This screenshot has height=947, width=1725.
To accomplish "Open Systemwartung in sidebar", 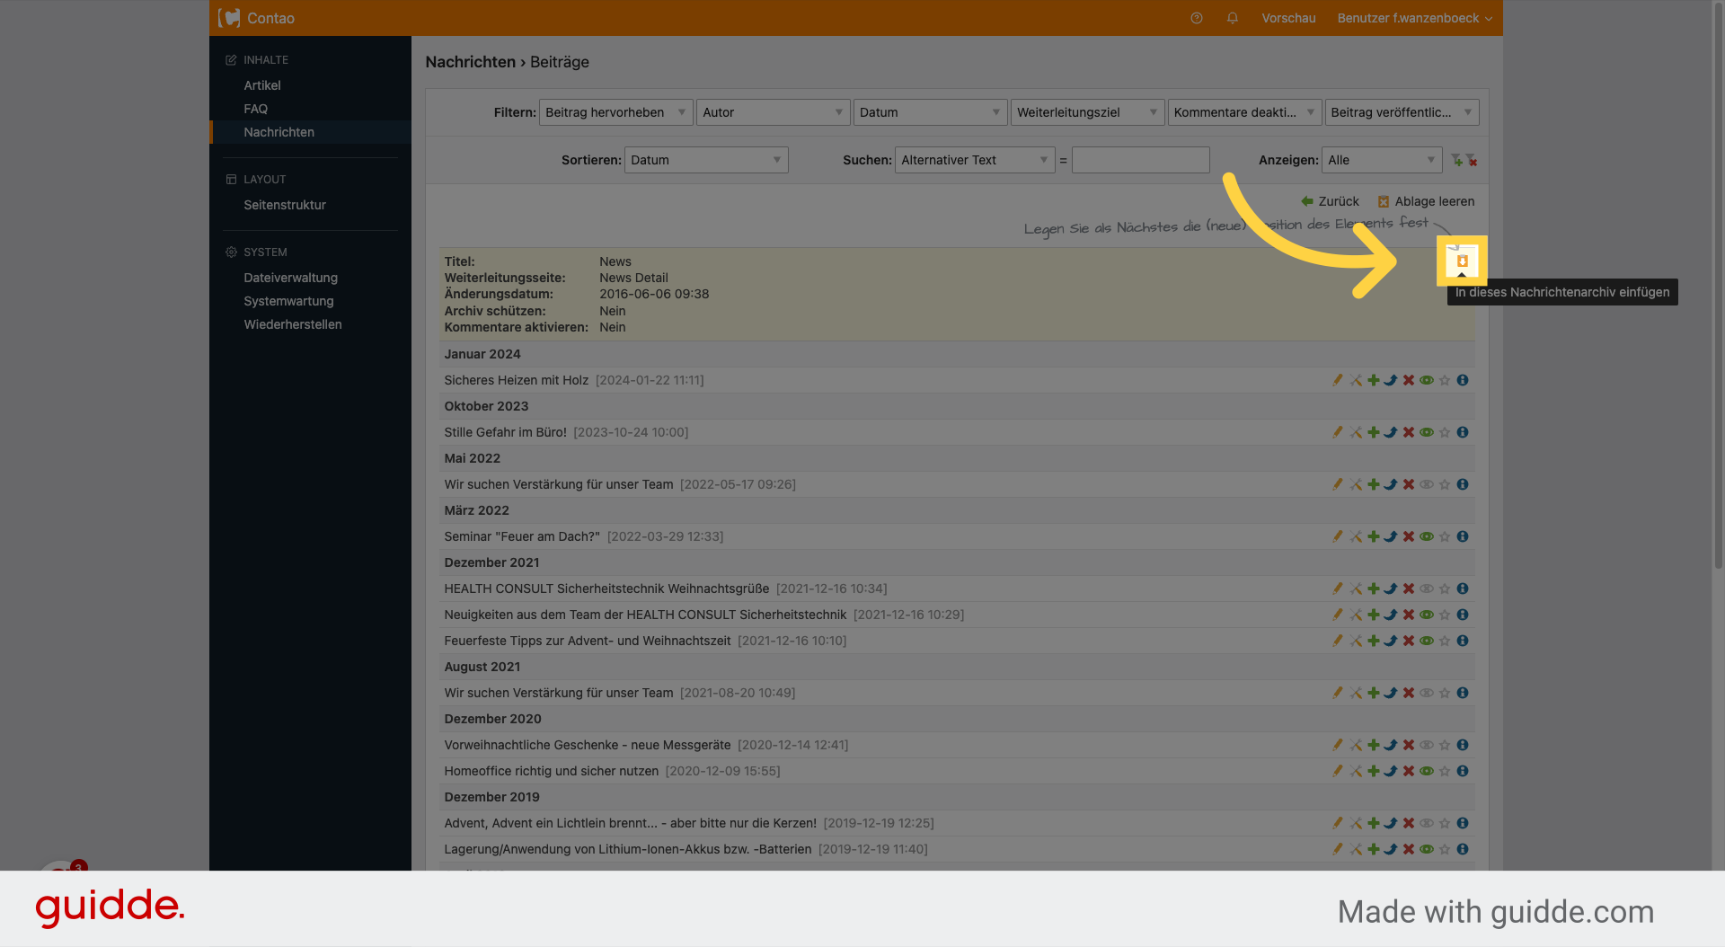I will 288,301.
